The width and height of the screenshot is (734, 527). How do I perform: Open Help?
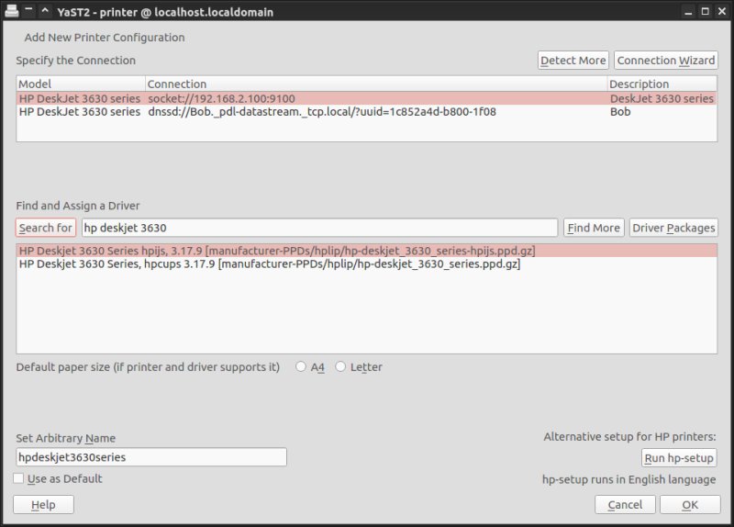(x=43, y=505)
